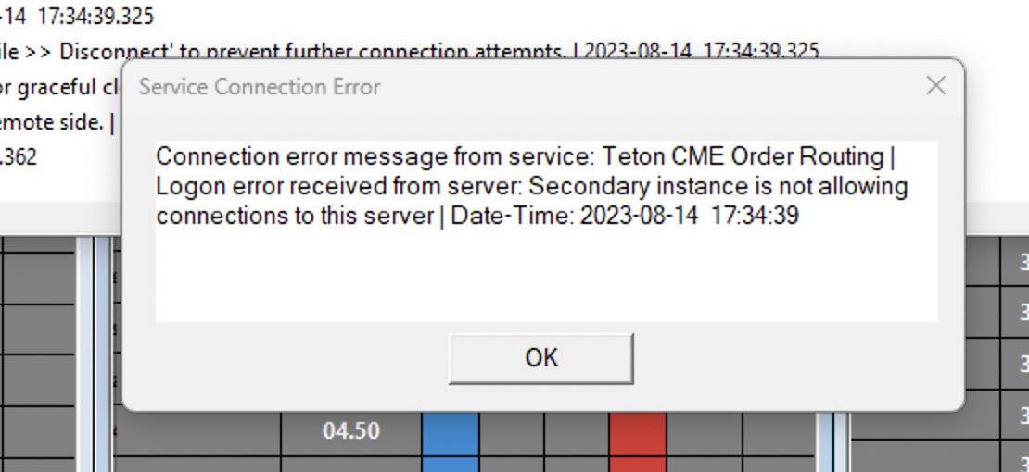Click the blank area below error text
The image size is (1029, 472).
pyautogui.click(x=545, y=278)
